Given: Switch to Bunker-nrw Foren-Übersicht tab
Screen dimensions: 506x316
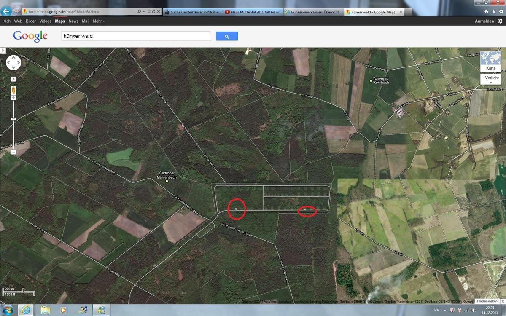Looking at the screenshot, I should point(312,12).
